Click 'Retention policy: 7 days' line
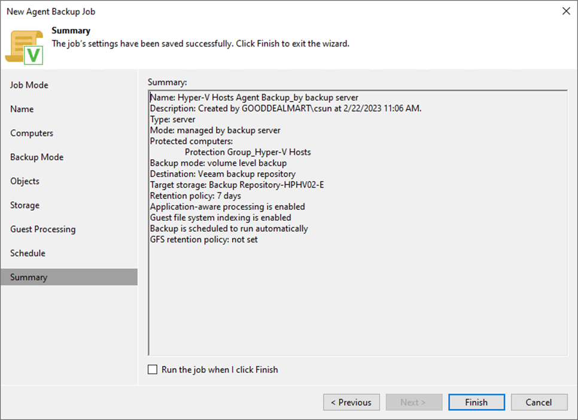 click(x=196, y=196)
